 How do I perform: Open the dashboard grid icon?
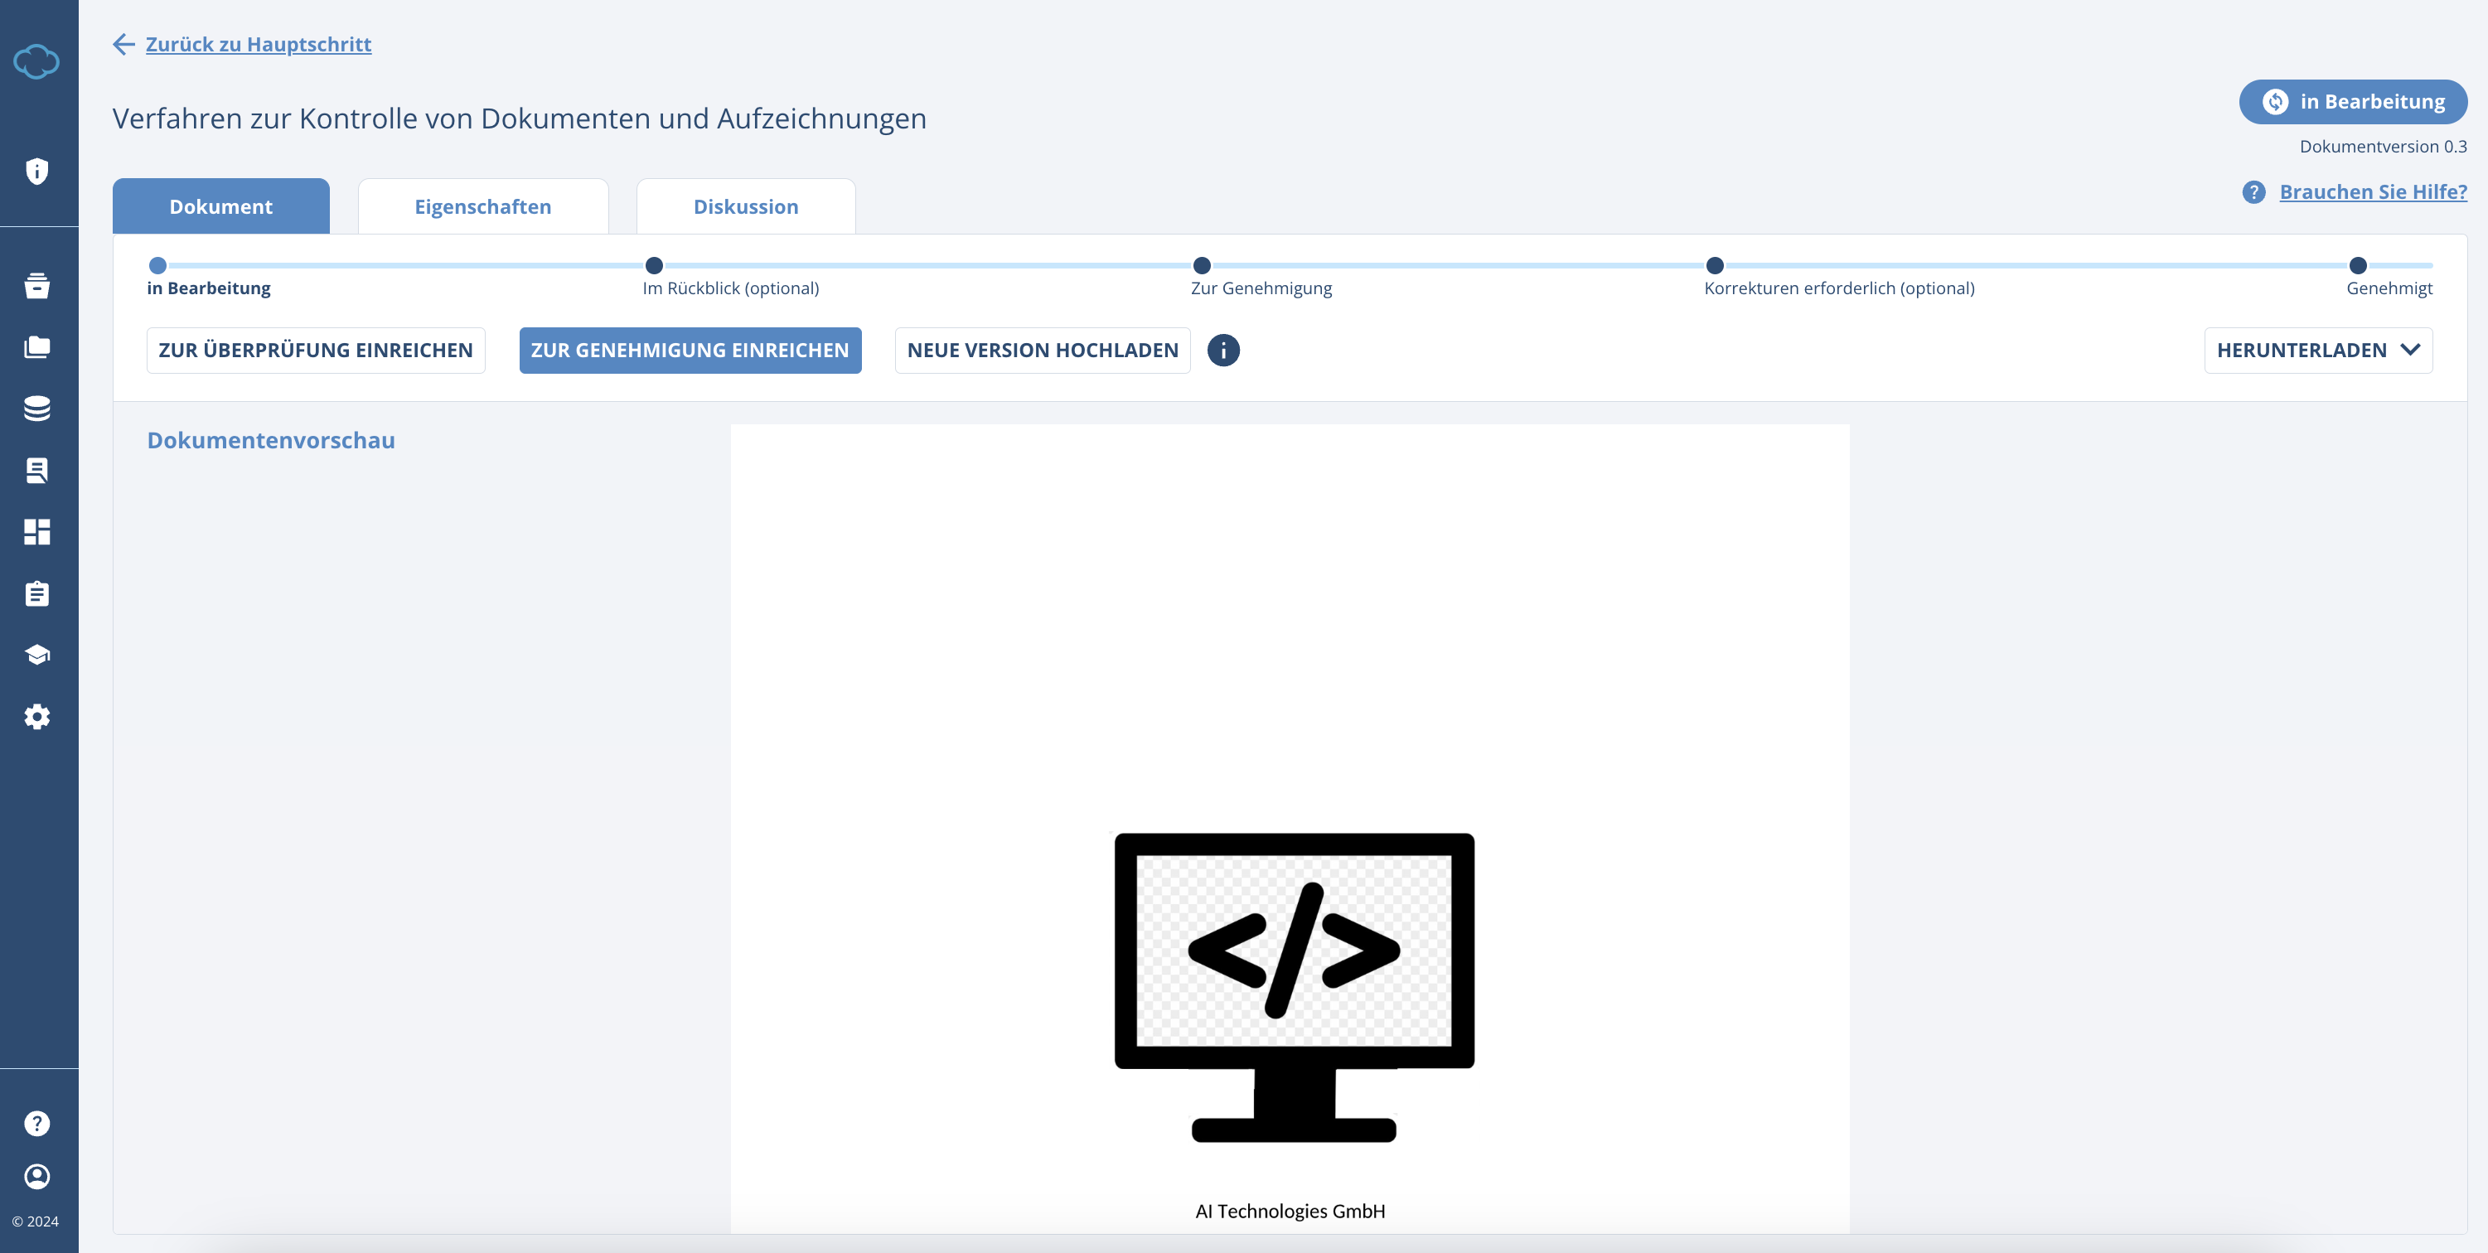point(37,531)
